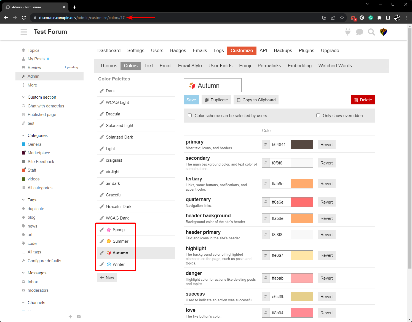
Task: Revert the tertiary color
Action: [327, 184]
